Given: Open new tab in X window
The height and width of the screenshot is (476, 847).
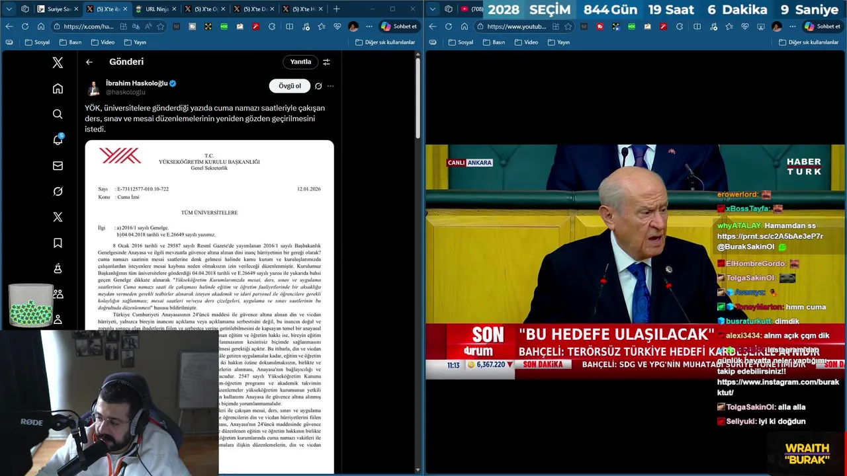Looking at the screenshot, I should pyautogui.click(x=336, y=9).
